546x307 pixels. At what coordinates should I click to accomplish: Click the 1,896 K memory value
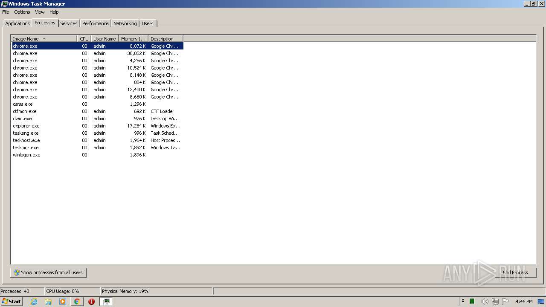coord(138,155)
